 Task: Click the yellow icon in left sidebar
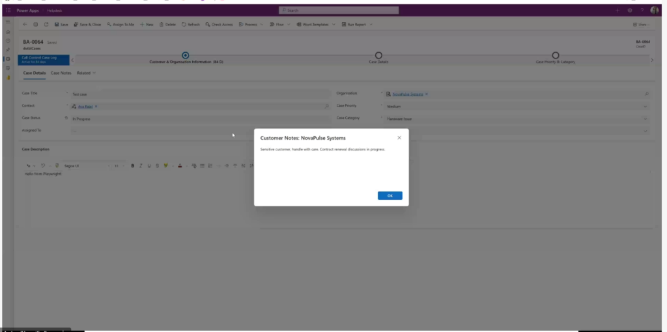(x=8, y=78)
